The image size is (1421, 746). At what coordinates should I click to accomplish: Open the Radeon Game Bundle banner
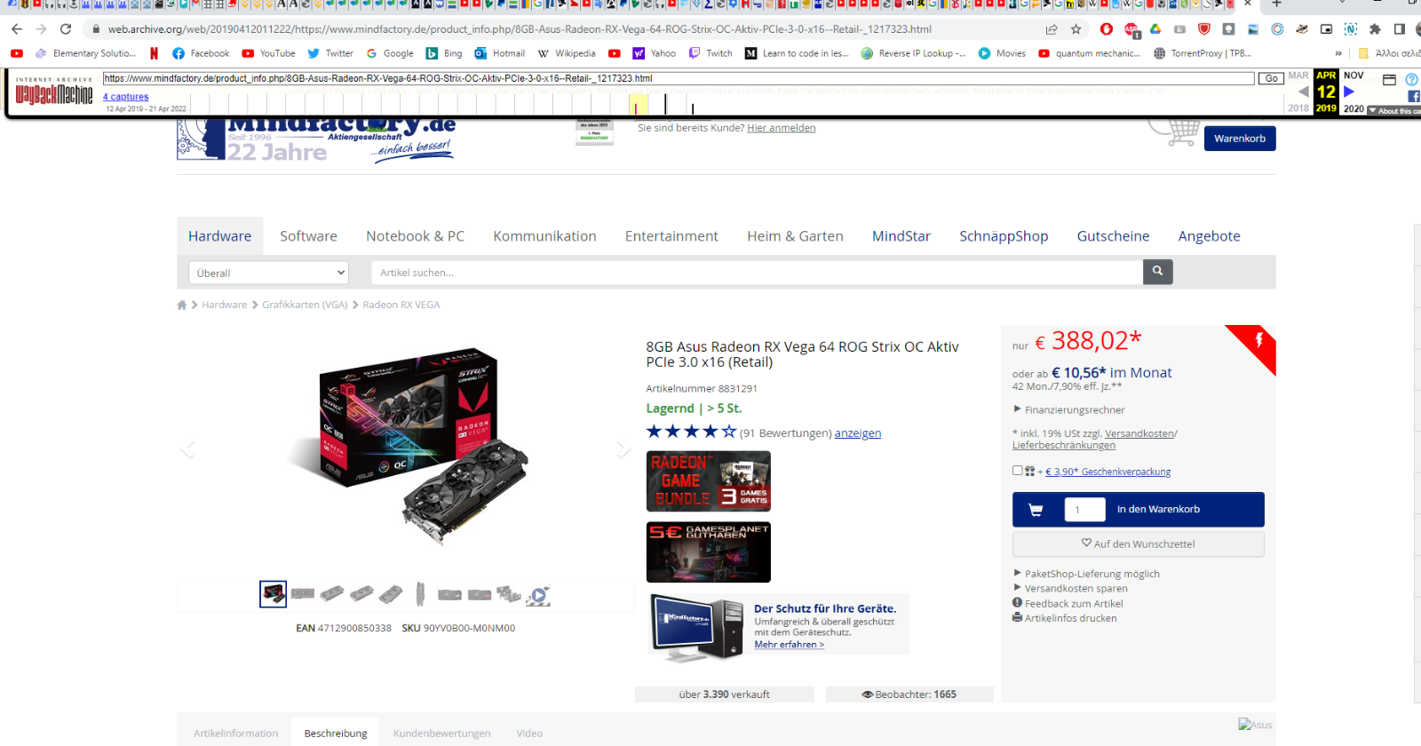tap(708, 481)
